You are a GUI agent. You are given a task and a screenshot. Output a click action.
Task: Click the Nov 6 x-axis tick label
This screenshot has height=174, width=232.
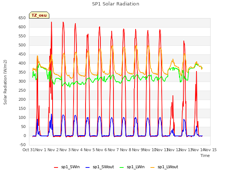tap(101, 150)
